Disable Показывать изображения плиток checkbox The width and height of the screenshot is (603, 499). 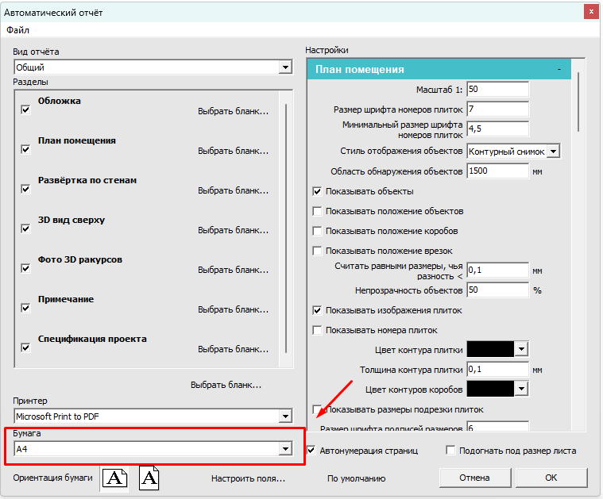point(317,310)
